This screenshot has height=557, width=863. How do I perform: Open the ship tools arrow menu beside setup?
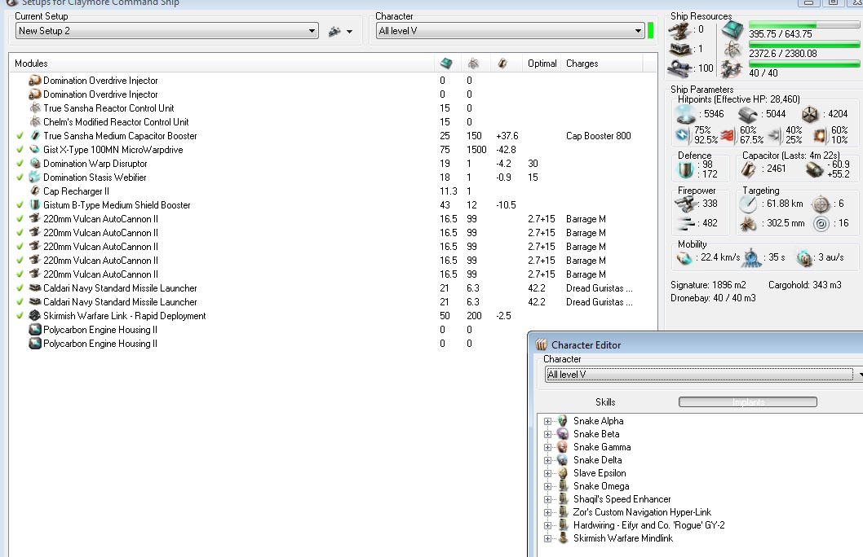point(350,32)
